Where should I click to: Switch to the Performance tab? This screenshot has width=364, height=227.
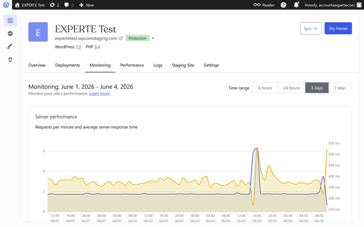point(132,65)
